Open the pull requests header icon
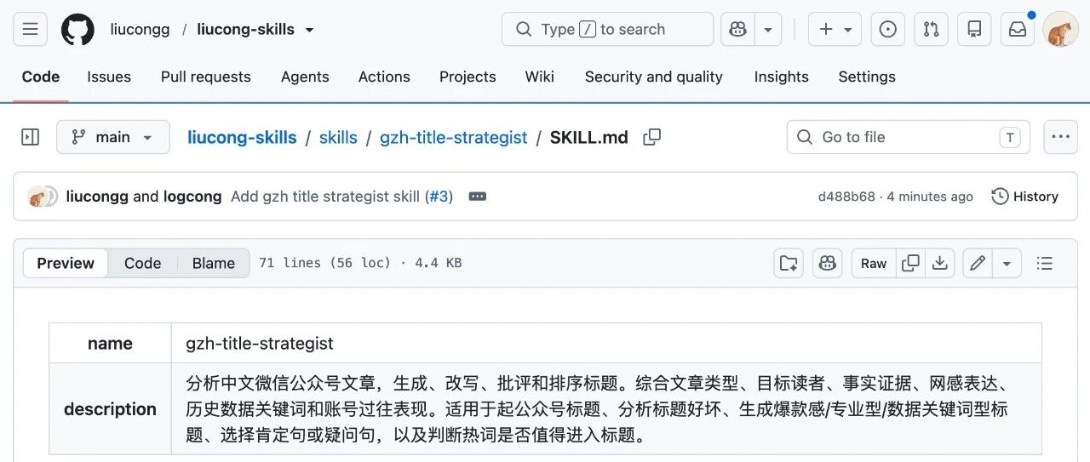The image size is (1090, 462). [931, 29]
